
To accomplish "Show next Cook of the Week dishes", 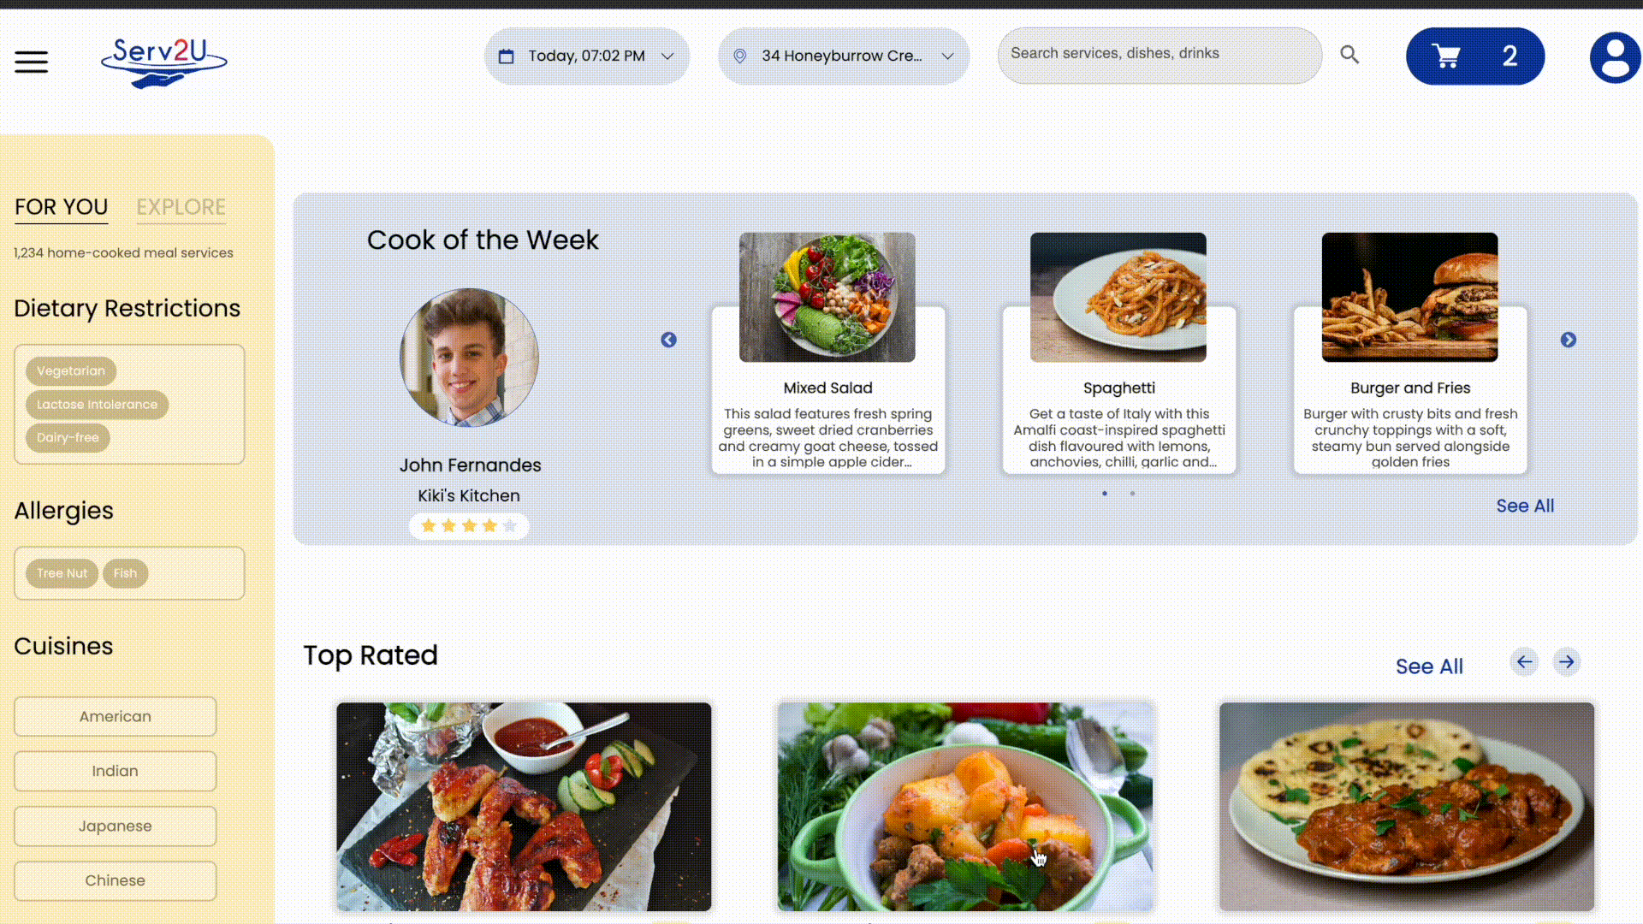I will pos(1568,340).
